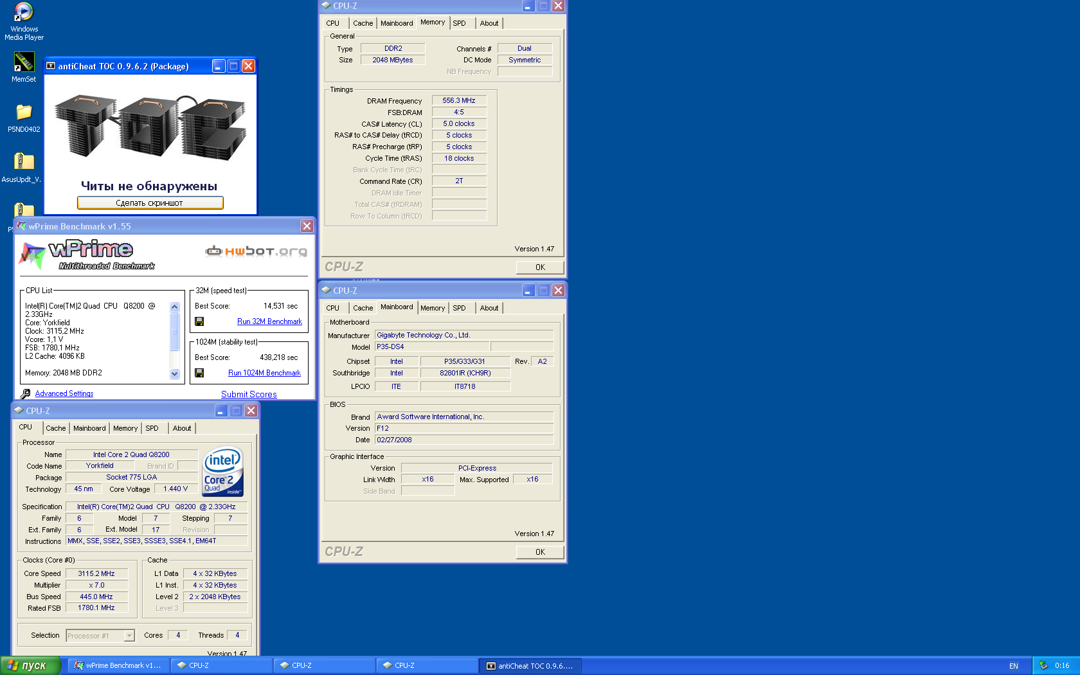Image resolution: width=1080 pixels, height=675 pixels.
Task: Click the Code Name Yorkfield field
Action: [x=100, y=465]
